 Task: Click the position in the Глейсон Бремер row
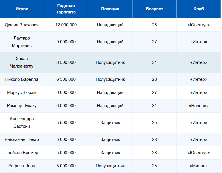(x=110, y=153)
